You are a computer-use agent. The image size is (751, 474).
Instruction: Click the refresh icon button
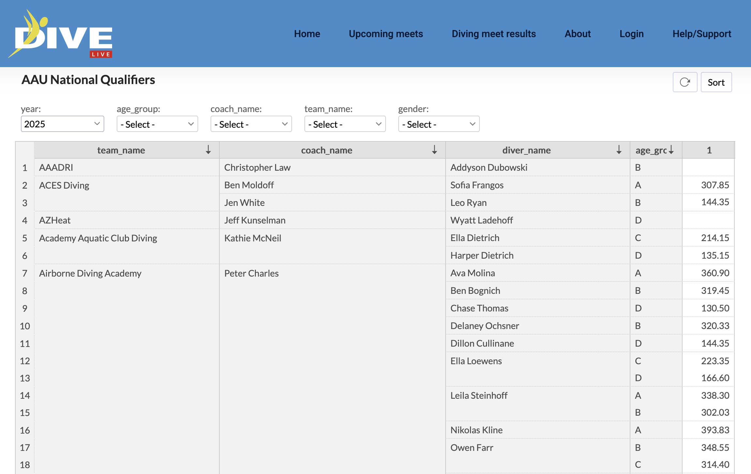685,82
